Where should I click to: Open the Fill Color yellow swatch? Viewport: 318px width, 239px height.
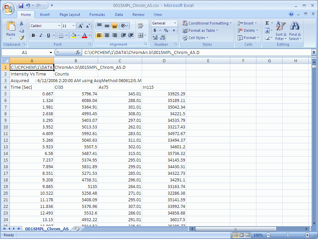coord(74,35)
